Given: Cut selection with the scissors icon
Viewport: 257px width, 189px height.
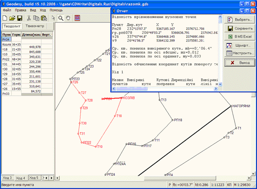Looking at the screenshot, I should click(29, 18).
